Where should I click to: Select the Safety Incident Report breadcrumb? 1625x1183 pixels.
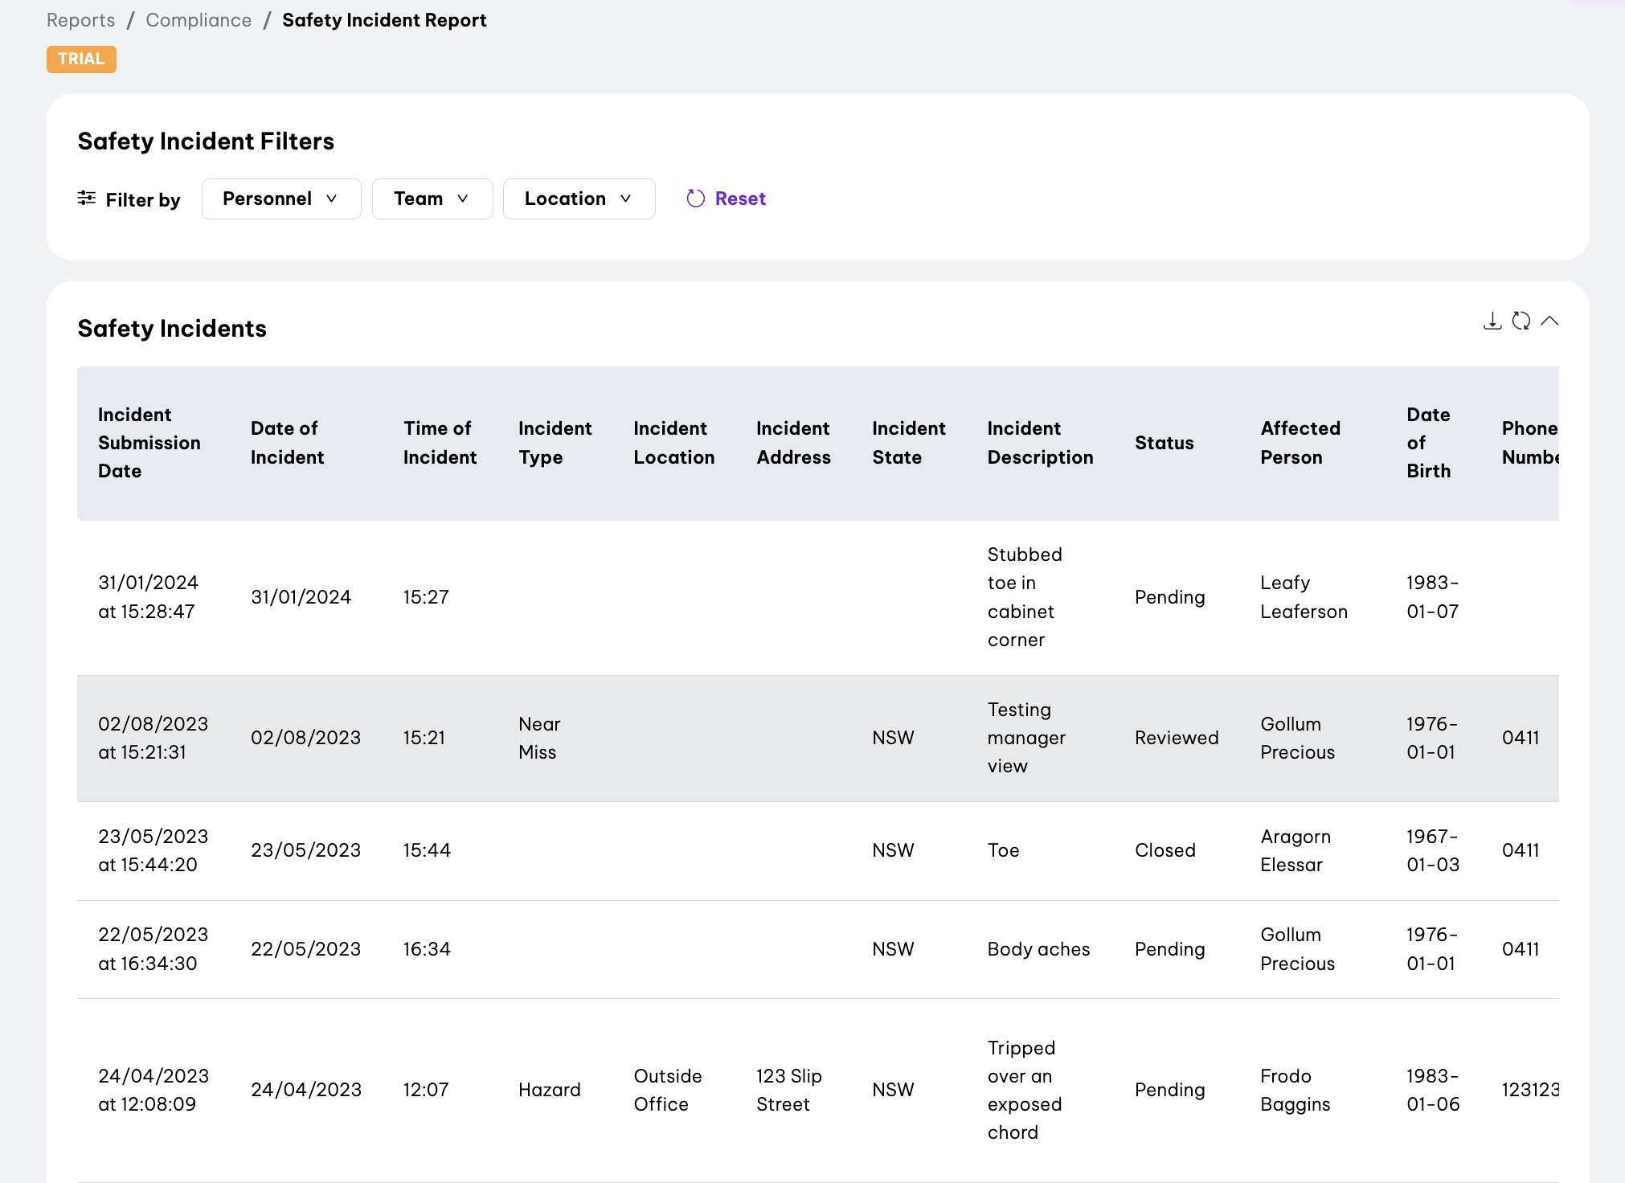point(384,19)
